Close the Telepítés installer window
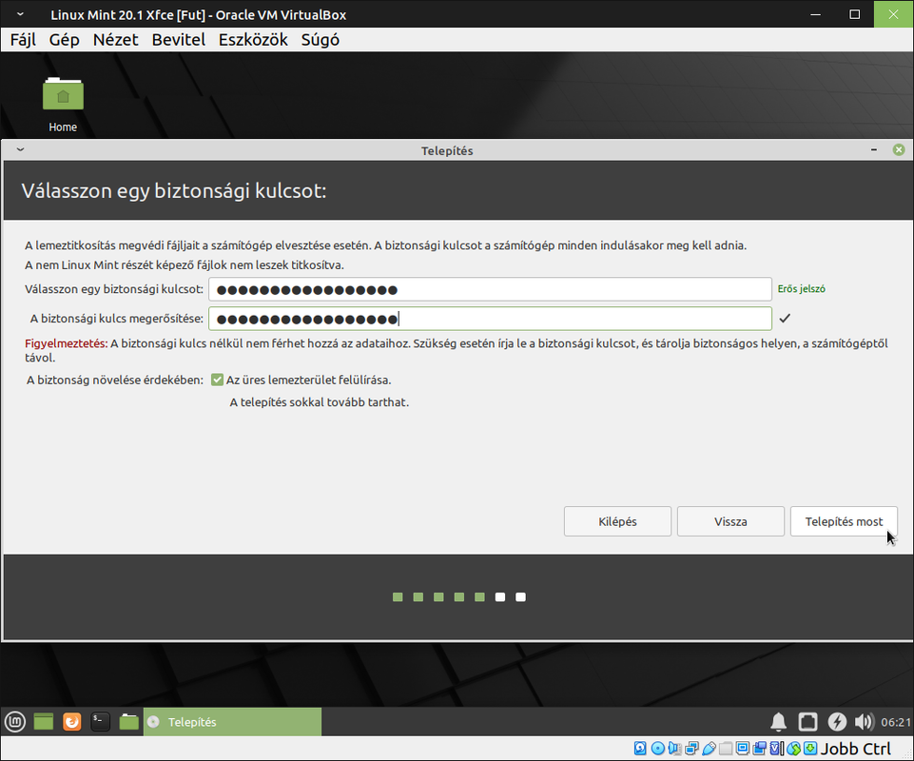Image resolution: width=914 pixels, height=761 pixels. pos(899,150)
